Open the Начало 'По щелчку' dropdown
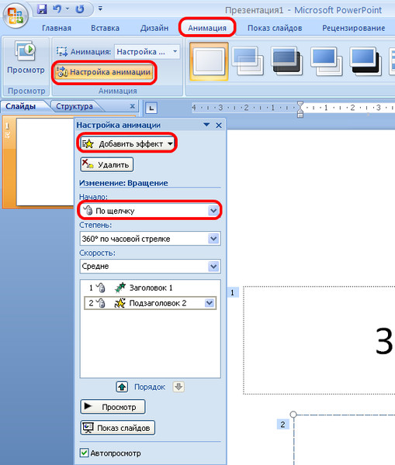Image resolution: width=395 pixels, height=465 pixels. coord(150,211)
